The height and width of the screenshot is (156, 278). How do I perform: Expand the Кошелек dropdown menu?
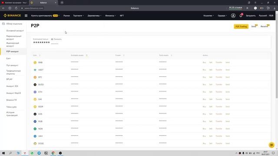coord(208,16)
